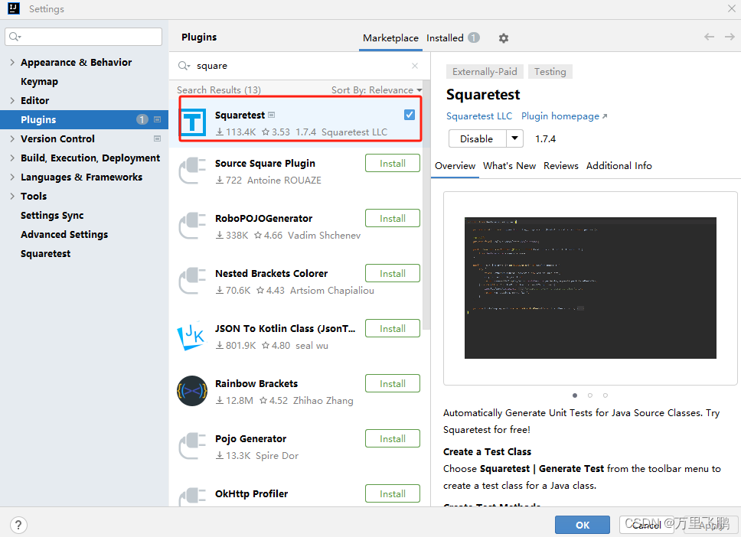Click the JSON To Kotlin Class icon
This screenshot has height=537, width=741.
pos(192,337)
